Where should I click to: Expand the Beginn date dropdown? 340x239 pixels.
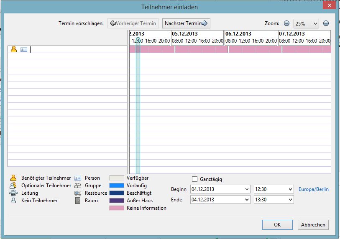[x=246, y=189]
